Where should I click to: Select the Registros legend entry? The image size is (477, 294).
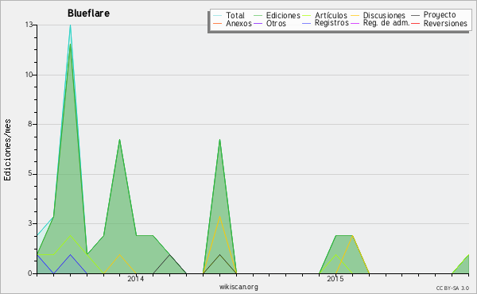click(332, 23)
